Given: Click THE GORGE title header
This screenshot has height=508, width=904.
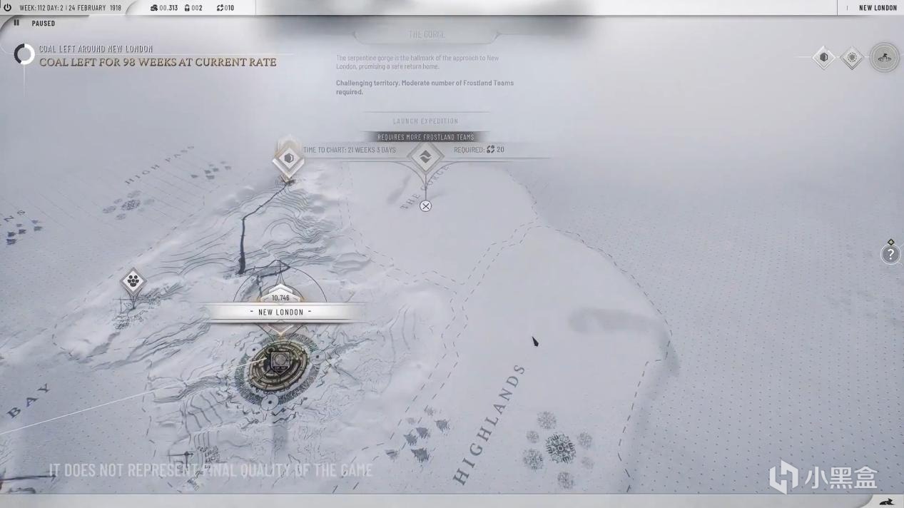Looking at the screenshot, I should [426, 34].
